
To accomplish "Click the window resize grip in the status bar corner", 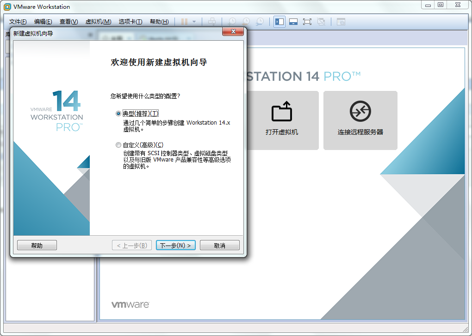I will [x=465, y=329].
